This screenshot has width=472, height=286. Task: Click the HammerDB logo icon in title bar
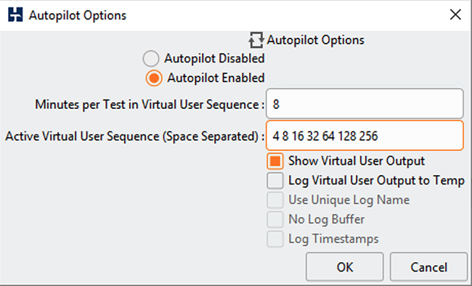[15, 15]
